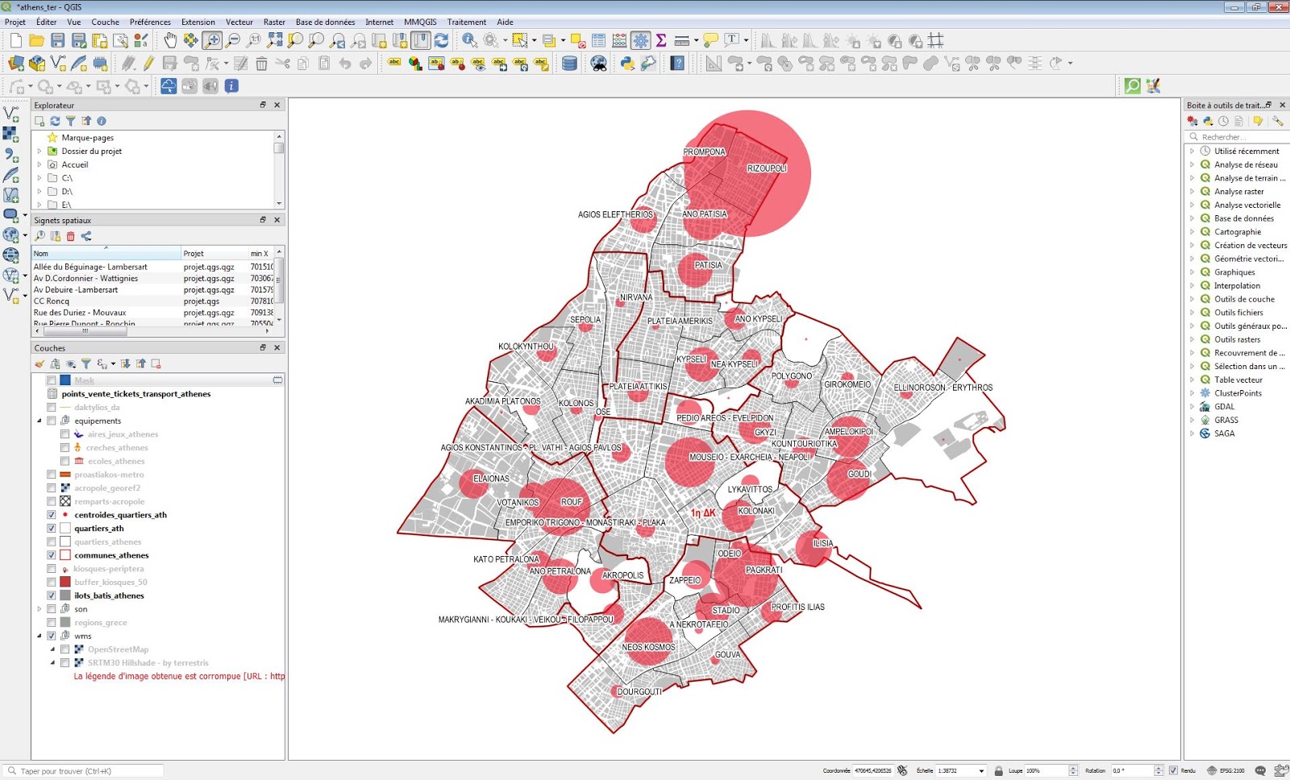Open the Python console icon
Image resolution: width=1290 pixels, height=780 pixels.
(627, 63)
